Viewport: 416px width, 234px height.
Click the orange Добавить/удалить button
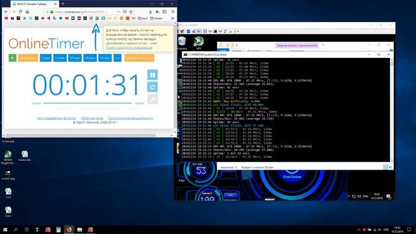139,58
